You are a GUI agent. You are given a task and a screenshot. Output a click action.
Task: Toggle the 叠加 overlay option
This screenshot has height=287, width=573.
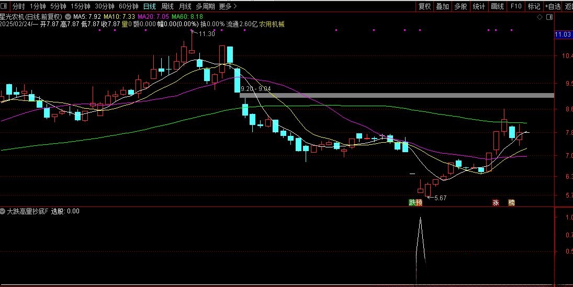[x=442, y=6]
